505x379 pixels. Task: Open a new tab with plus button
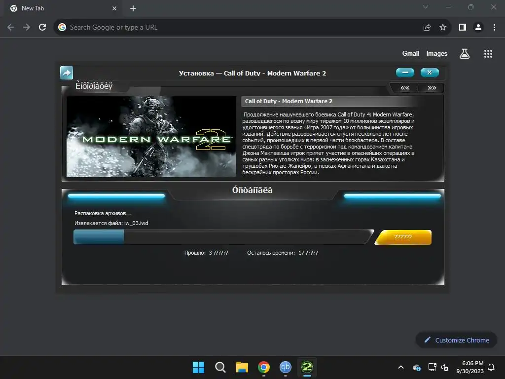[x=133, y=8]
